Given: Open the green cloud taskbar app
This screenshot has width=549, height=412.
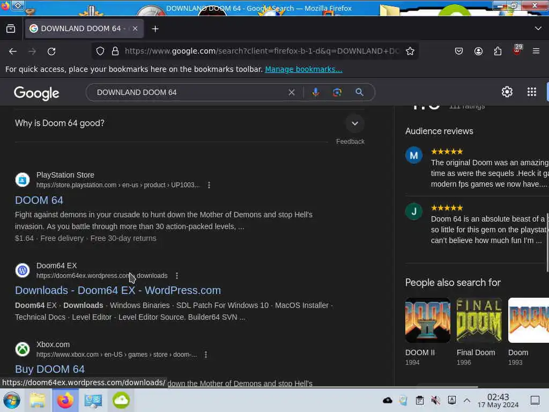Looking at the screenshot, I should (x=121, y=400).
